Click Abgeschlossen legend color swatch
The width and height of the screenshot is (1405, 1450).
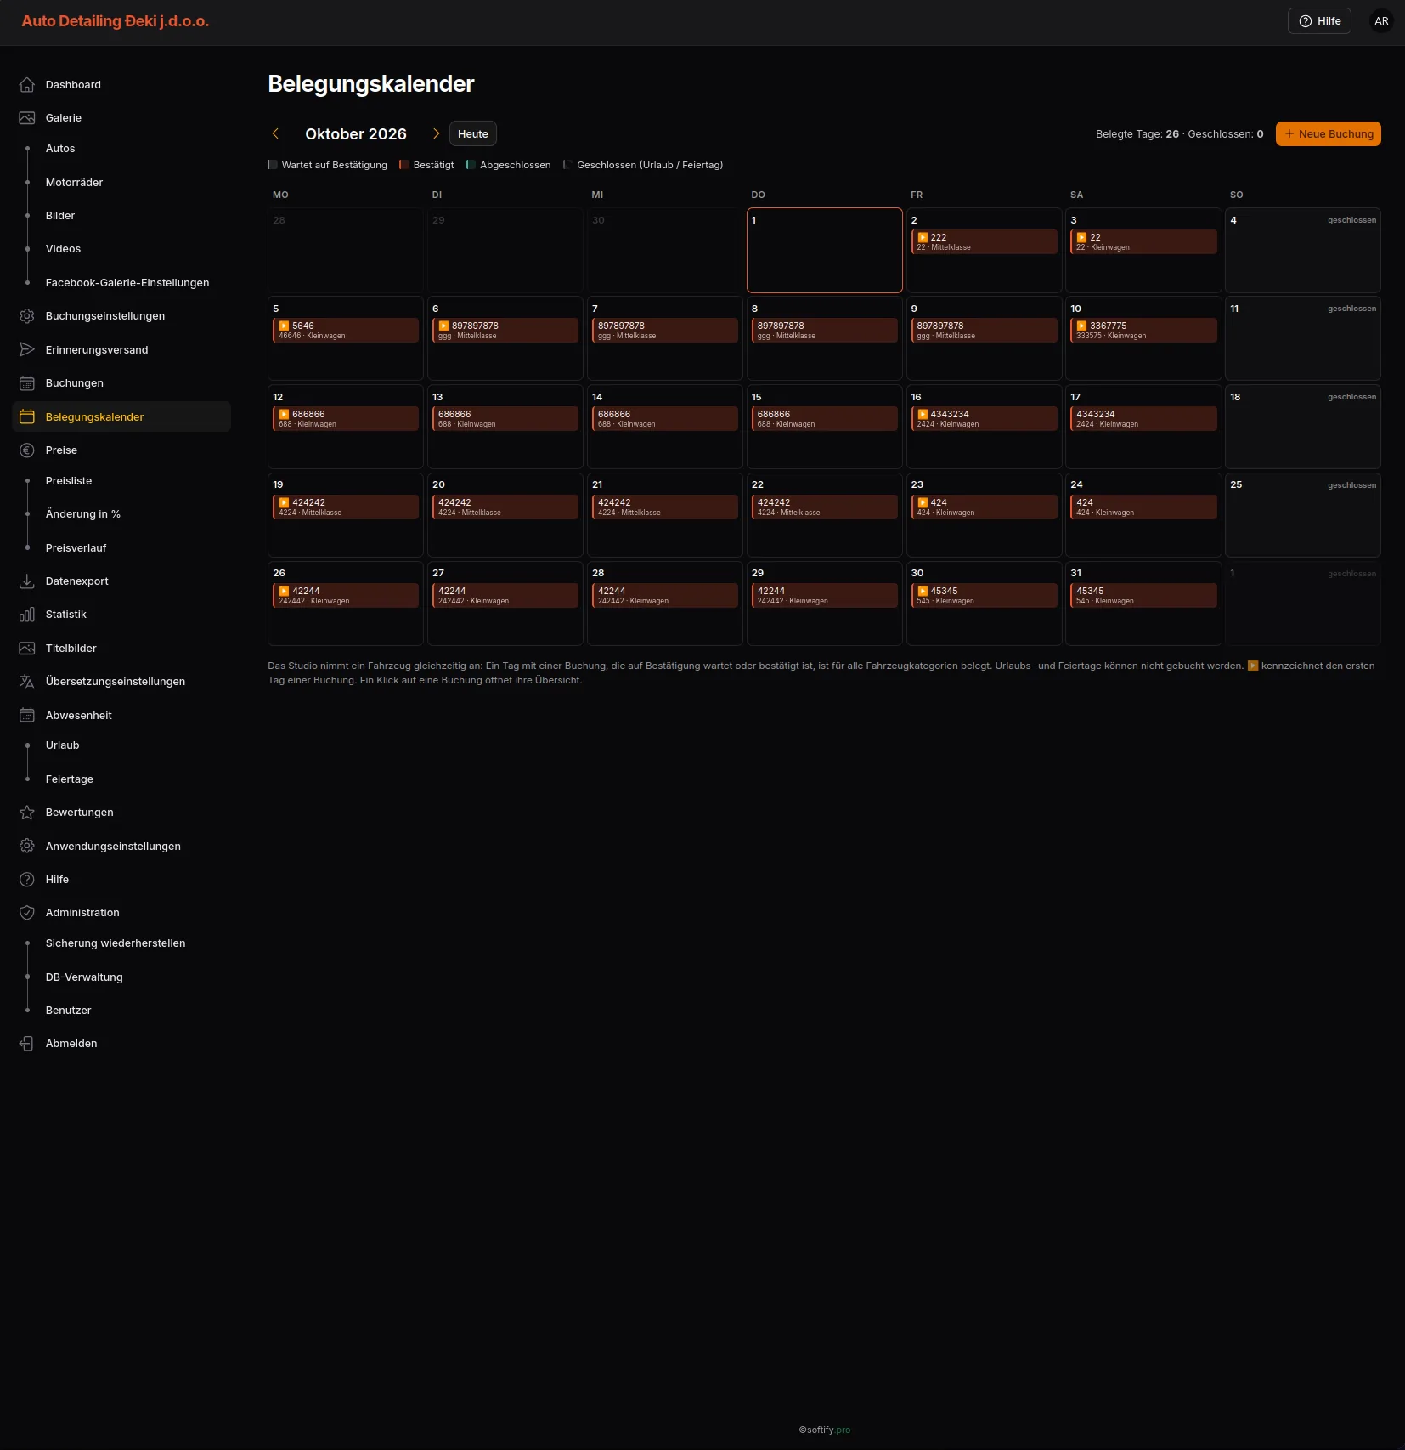click(471, 165)
